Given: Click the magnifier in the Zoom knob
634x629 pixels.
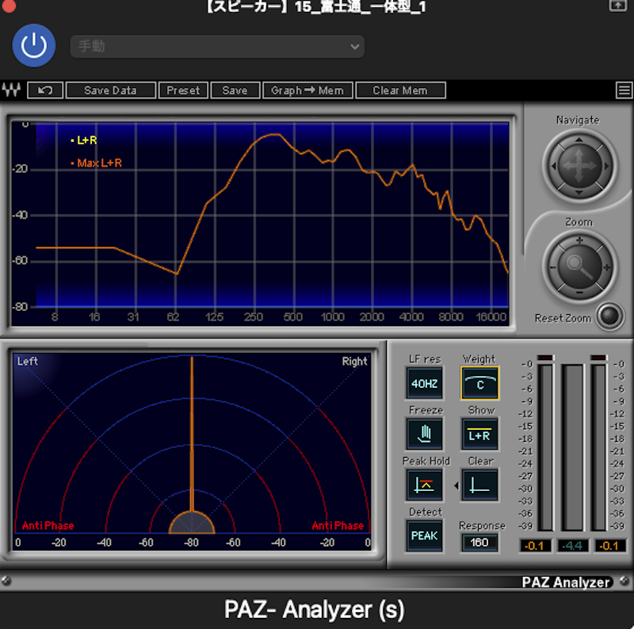Looking at the screenshot, I should click(579, 267).
